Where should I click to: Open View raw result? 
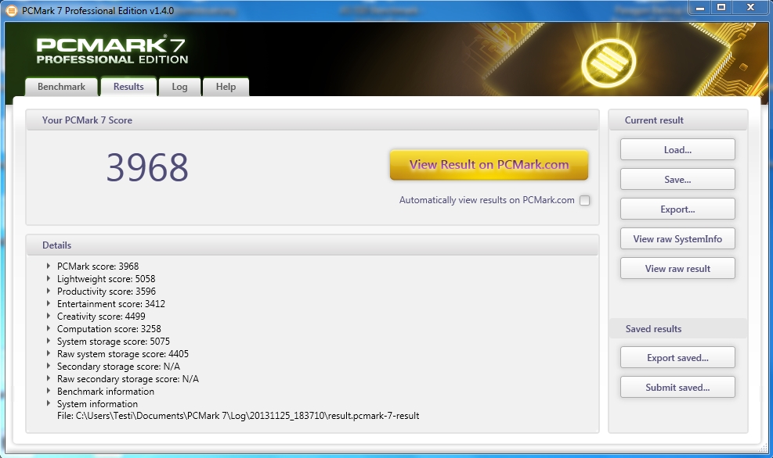(x=677, y=269)
